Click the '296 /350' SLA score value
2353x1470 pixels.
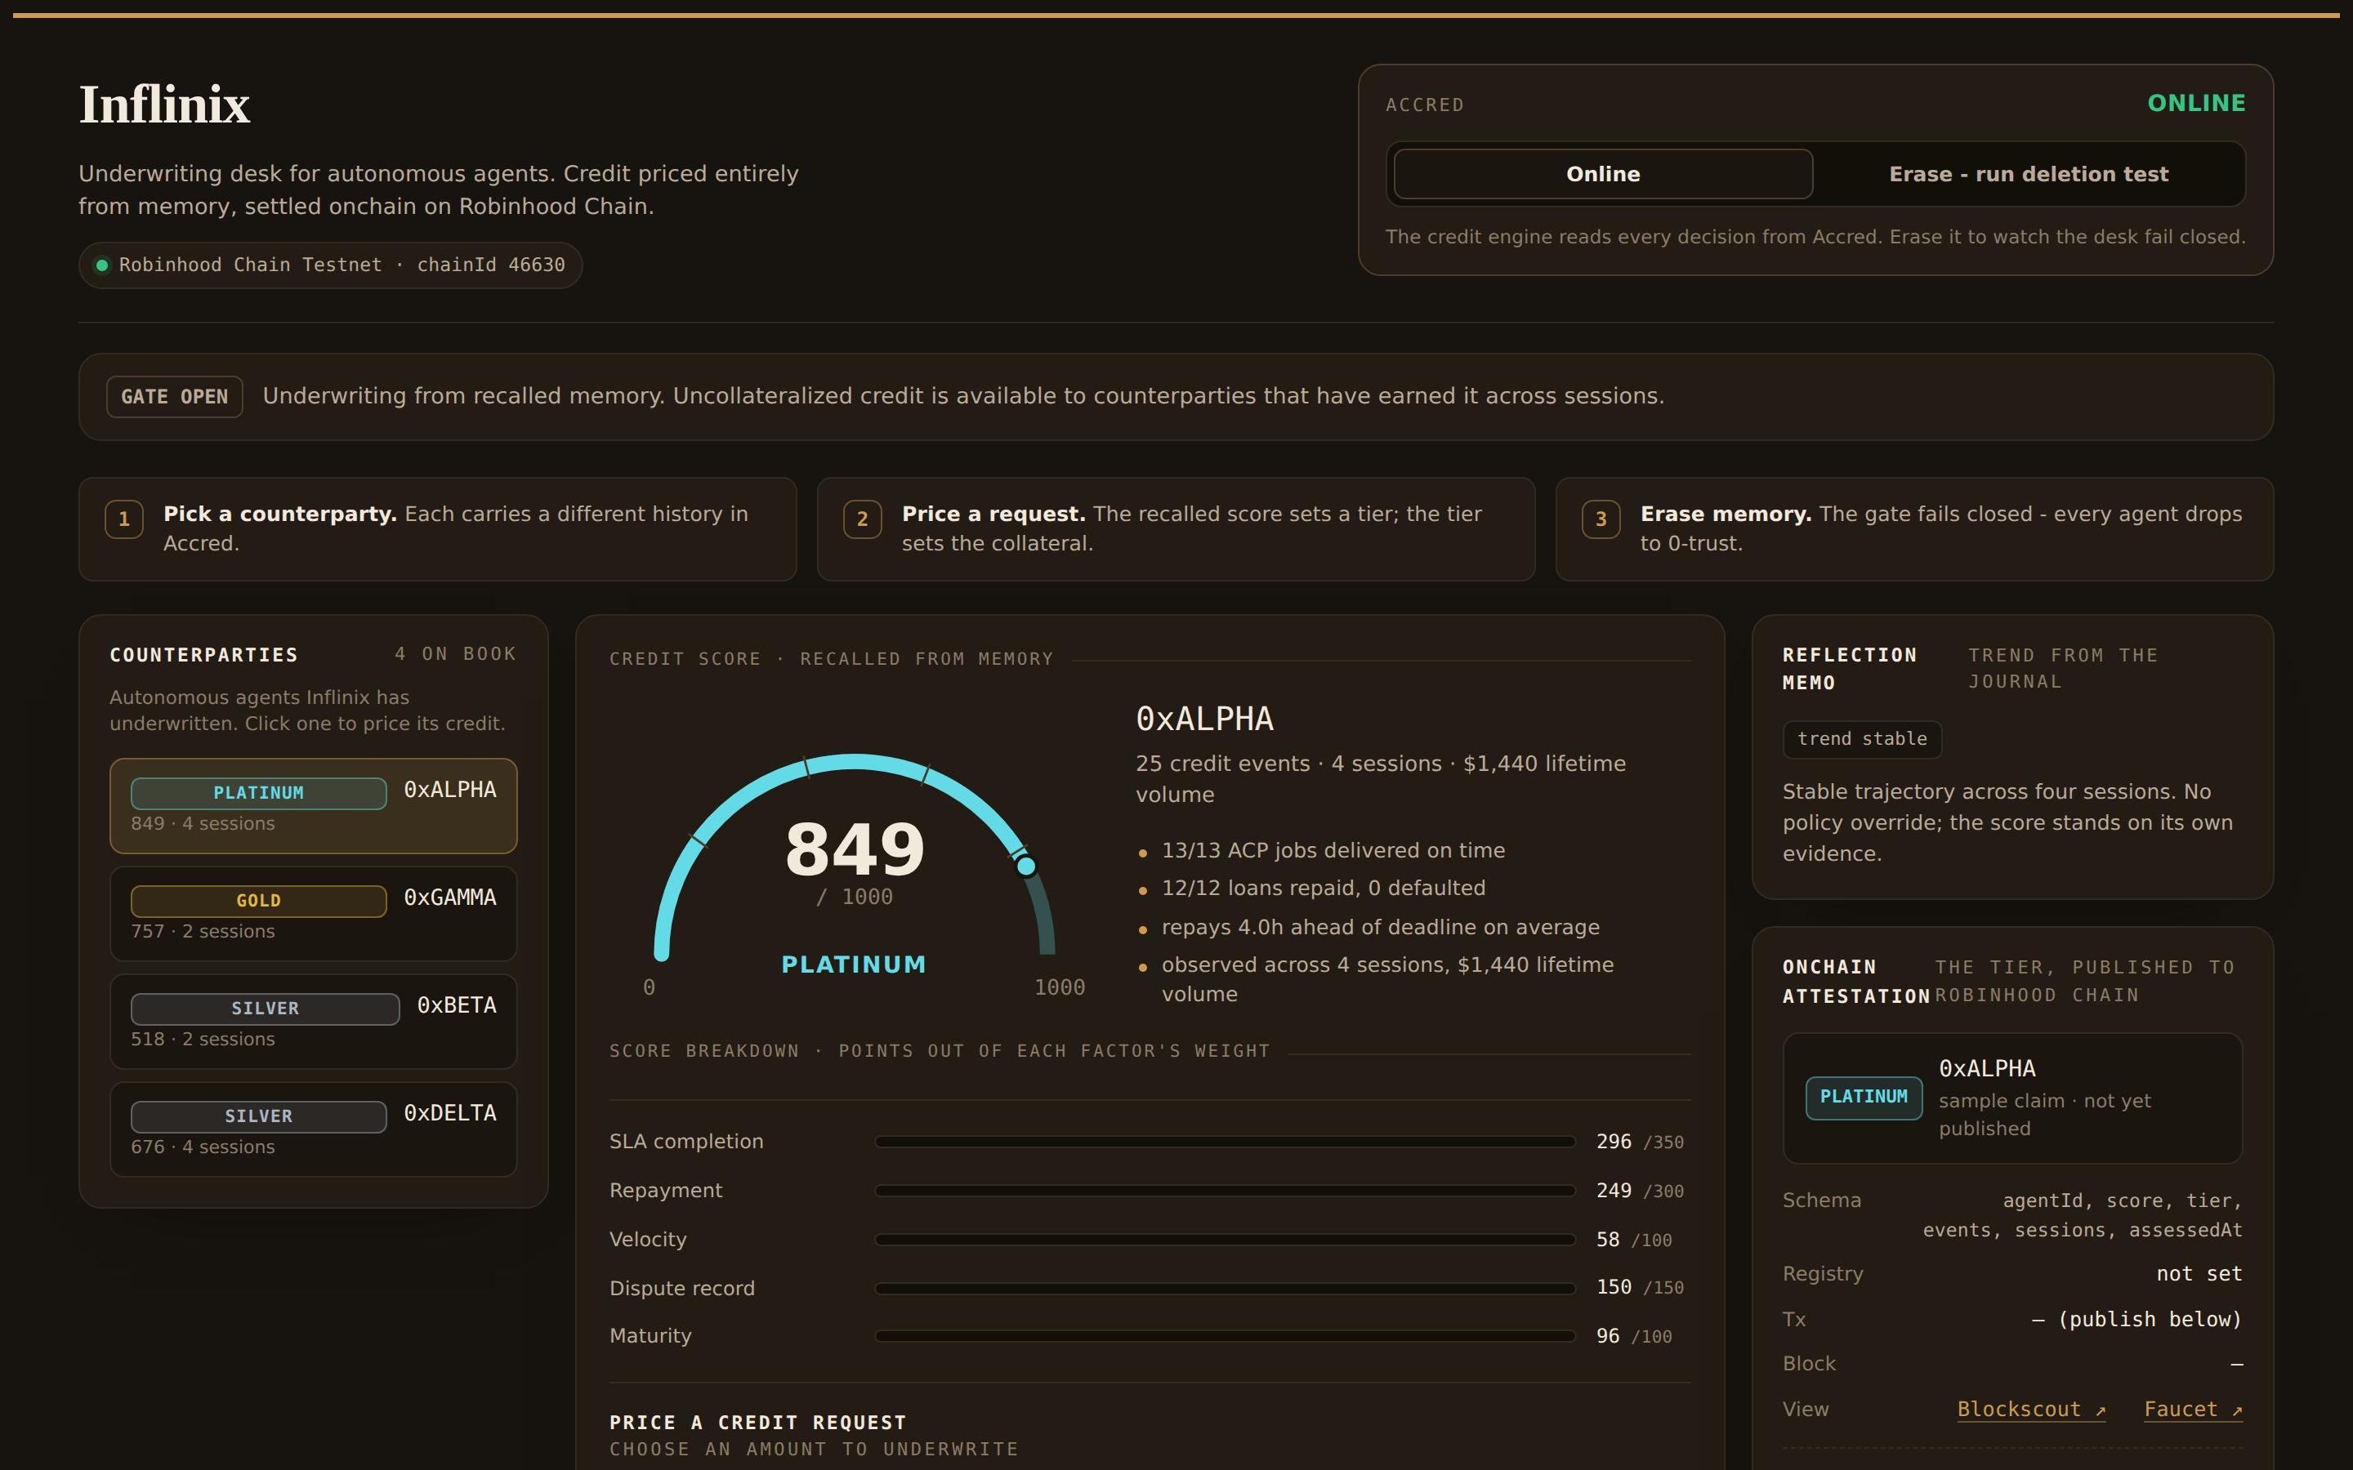tap(1639, 1142)
